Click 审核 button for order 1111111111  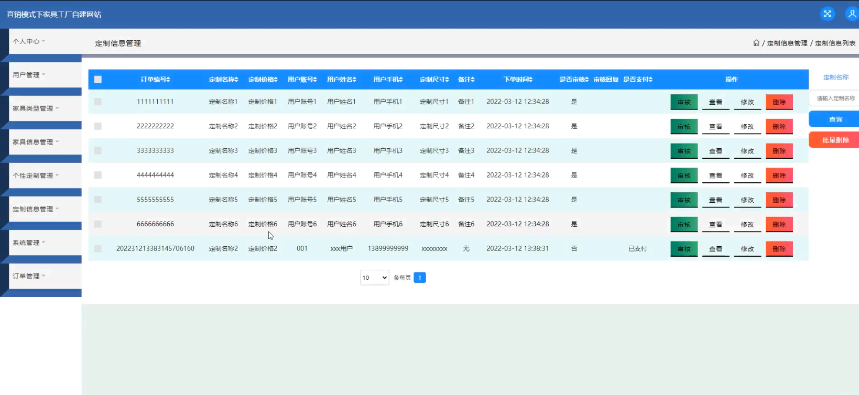[x=684, y=102]
